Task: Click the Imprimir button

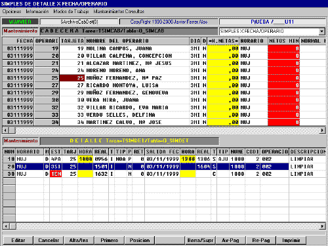Action: point(291,240)
